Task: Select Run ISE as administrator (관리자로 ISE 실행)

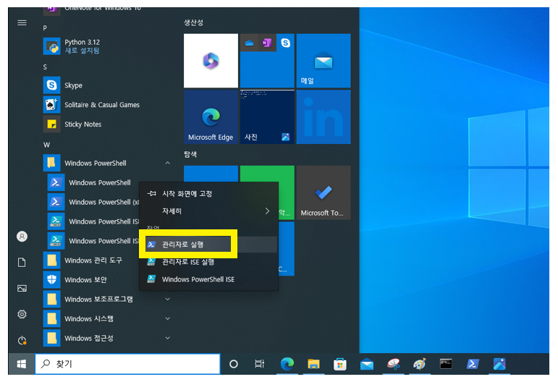Action: click(188, 262)
